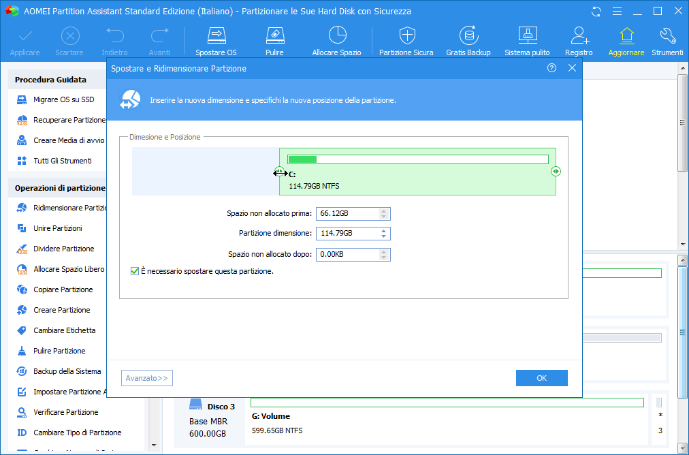Click the '114.79GB NTFS' partition label
Screen dimensions: 689x455
[314, 186]
